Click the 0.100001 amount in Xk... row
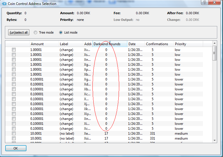 [37, 109]
